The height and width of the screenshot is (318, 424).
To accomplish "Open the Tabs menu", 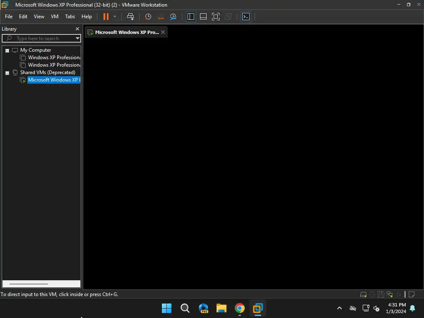I will click(70, 17).
